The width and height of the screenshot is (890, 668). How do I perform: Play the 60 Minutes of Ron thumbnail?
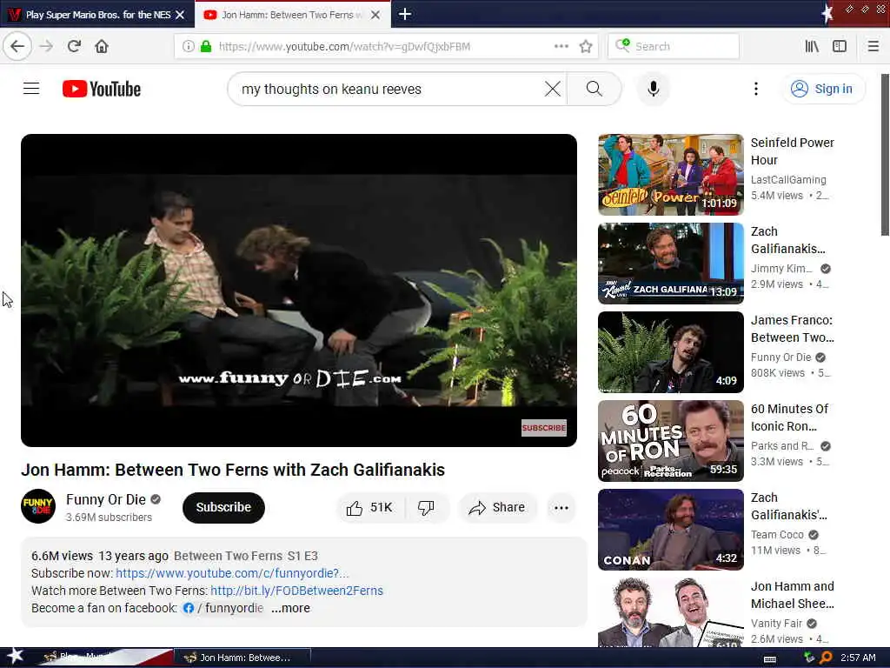coord(670,440)
